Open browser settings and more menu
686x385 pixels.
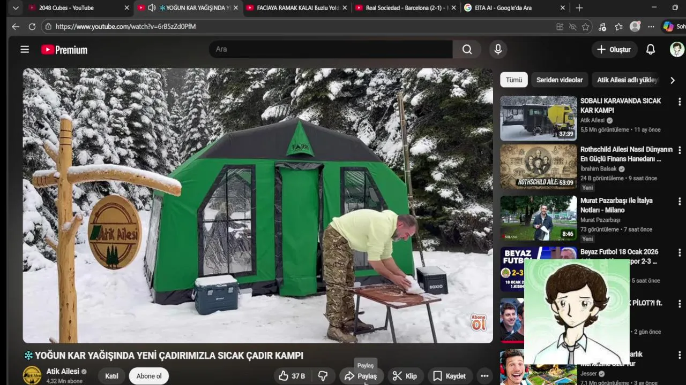point(651,27)
